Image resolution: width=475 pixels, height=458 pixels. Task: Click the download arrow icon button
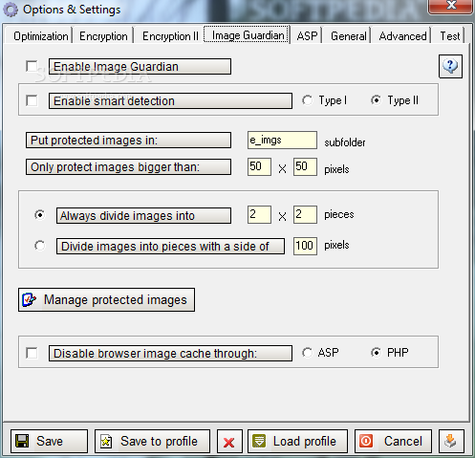pyautogui.click(x=451, y=442)
